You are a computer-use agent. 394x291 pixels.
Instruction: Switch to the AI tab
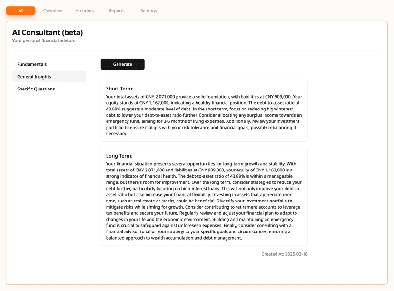(x=20, y=10)
